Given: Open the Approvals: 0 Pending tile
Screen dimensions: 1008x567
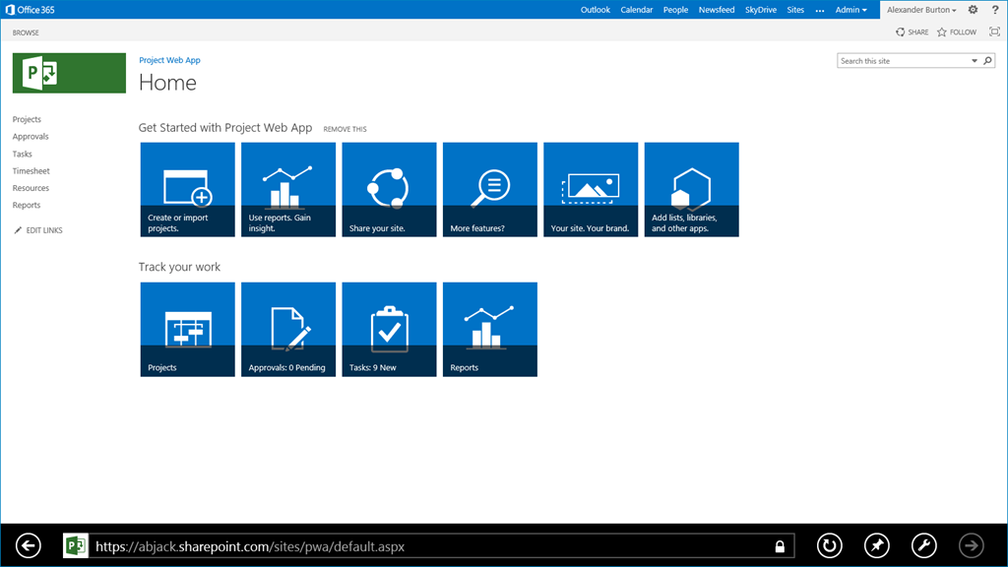Looking at the screenshot, I should (x=288, y=329).
